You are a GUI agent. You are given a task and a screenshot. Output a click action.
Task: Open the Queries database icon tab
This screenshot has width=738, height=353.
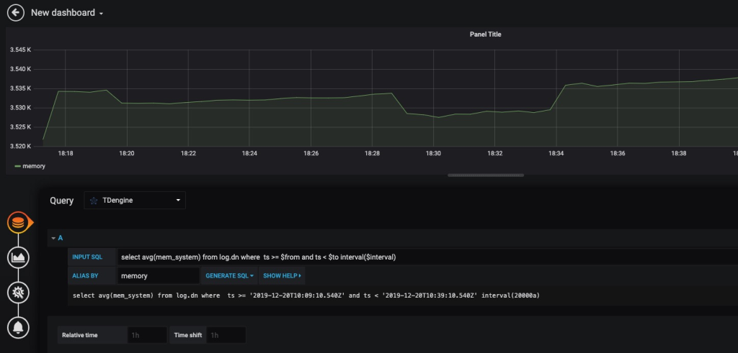[x=17, y=223]
